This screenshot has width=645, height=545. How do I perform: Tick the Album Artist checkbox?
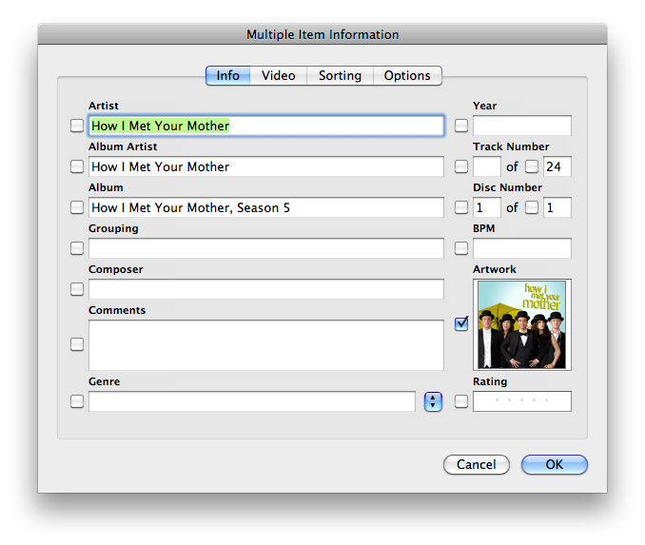tap(77, 166)
